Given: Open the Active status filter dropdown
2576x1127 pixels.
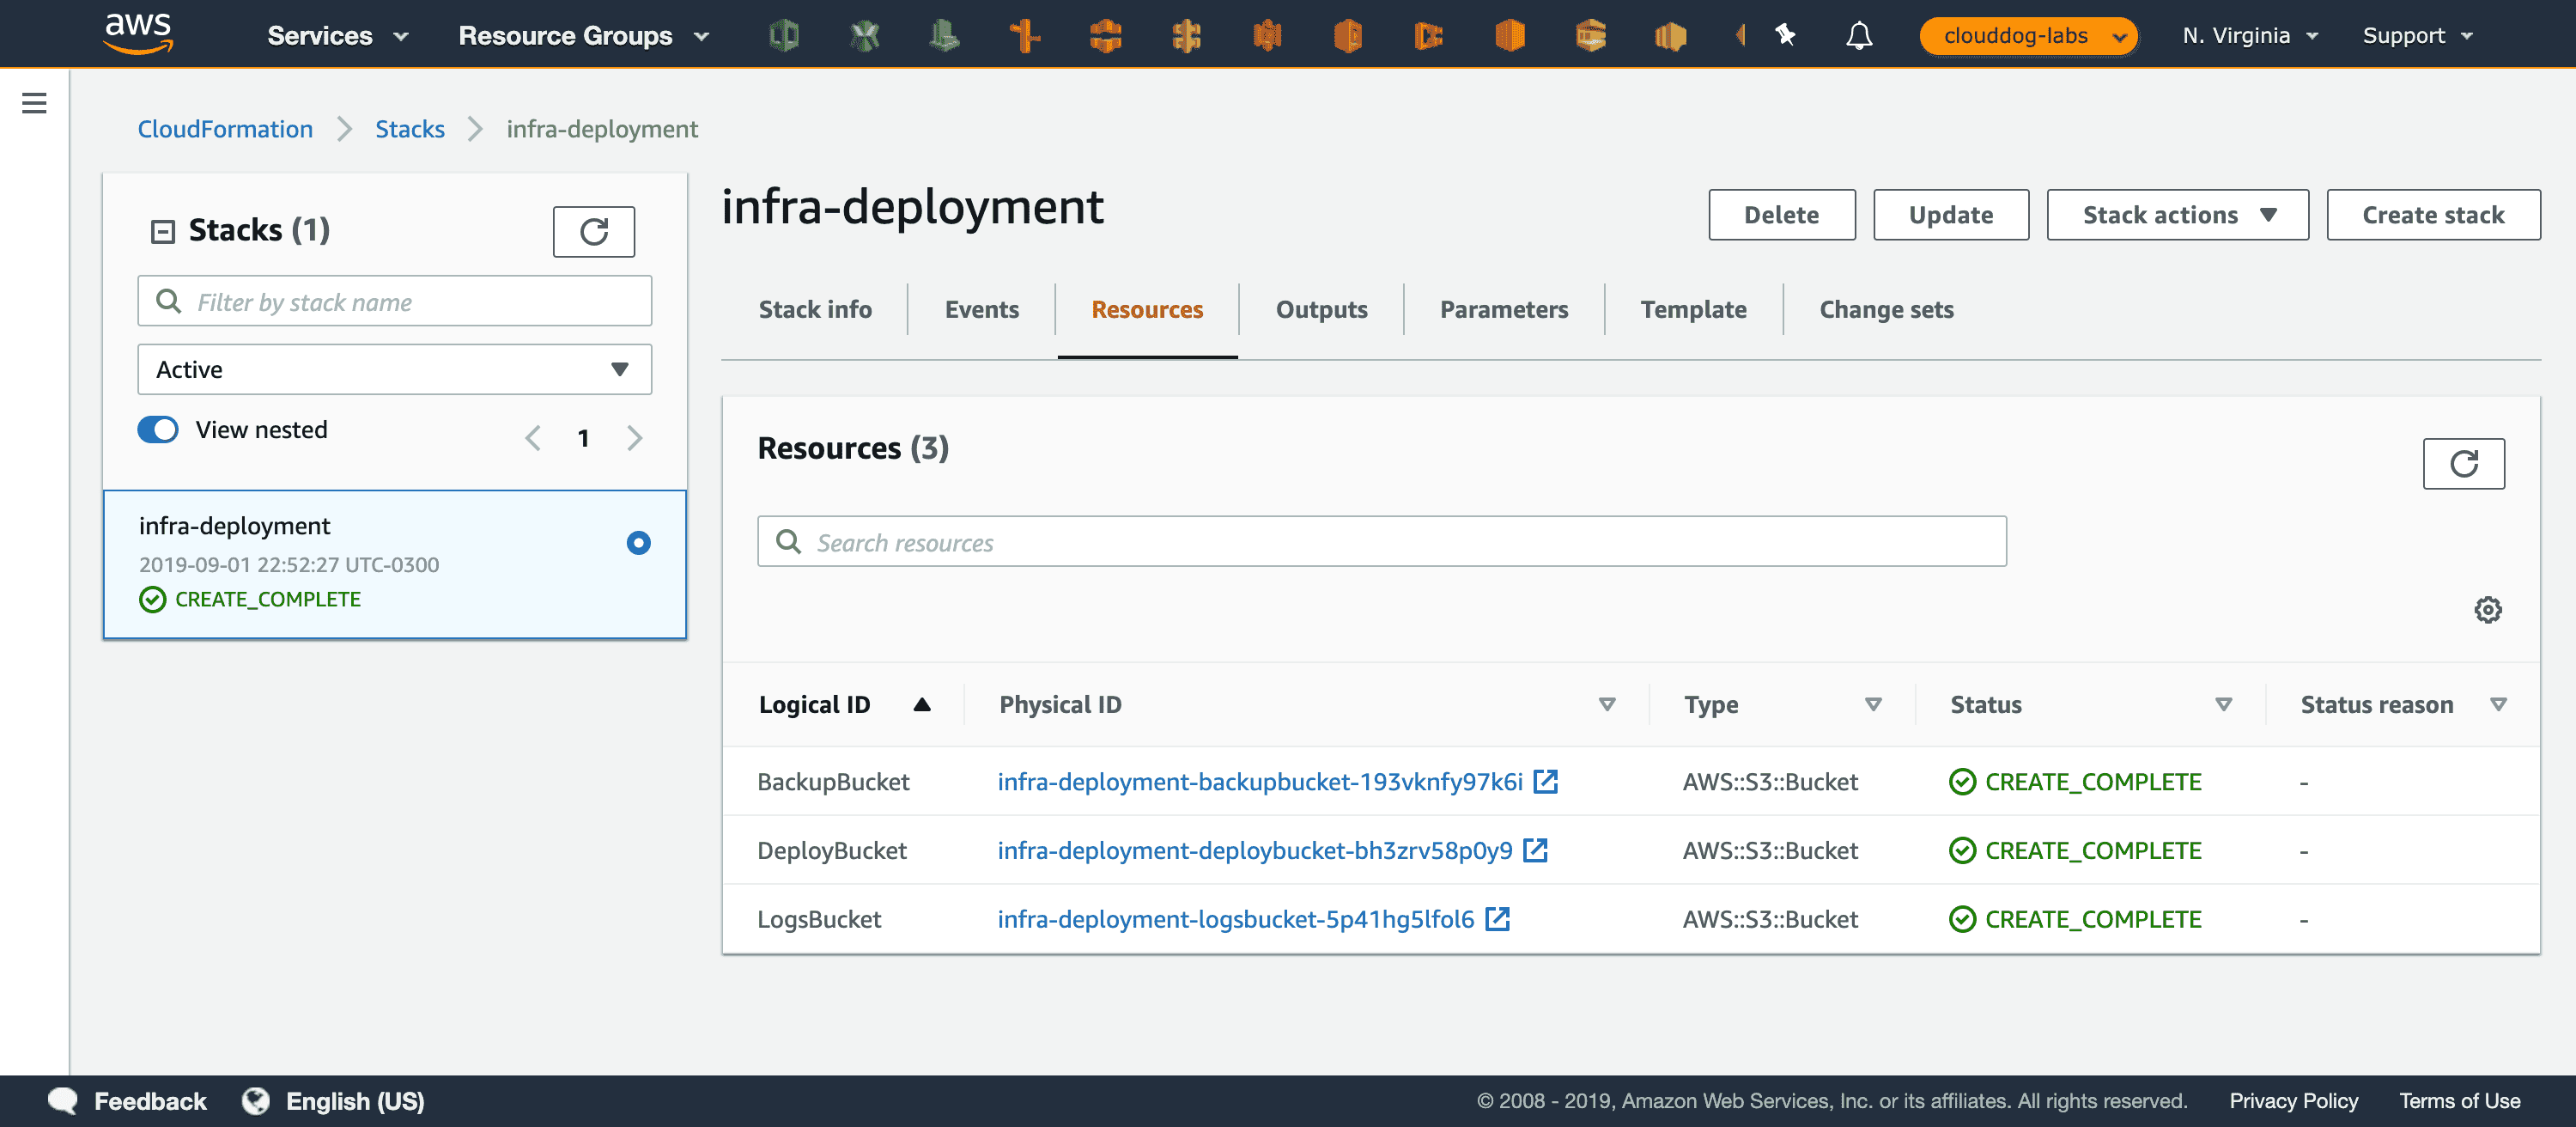Looking at the screenshot, I should click(x=394, y=370).
